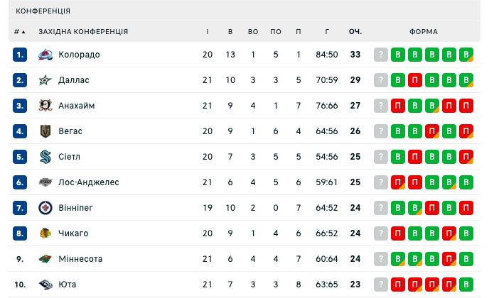Click the Anaheim Ducks team logo

45,106
